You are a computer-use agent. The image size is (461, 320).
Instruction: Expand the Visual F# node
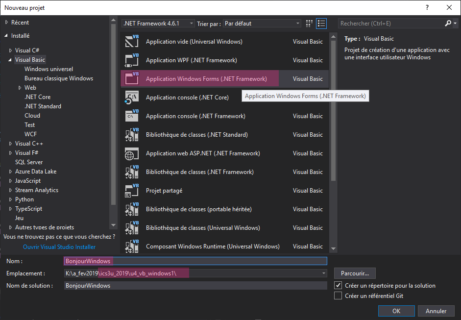pyautogui.click(x=11, y=153)
